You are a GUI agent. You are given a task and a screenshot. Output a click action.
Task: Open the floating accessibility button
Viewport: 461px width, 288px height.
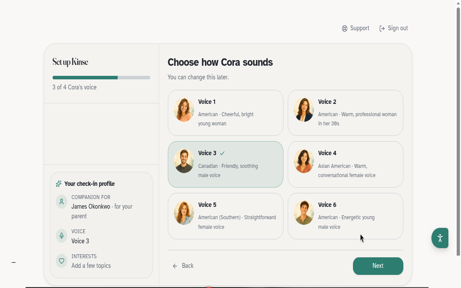click(x=440, y=238)
